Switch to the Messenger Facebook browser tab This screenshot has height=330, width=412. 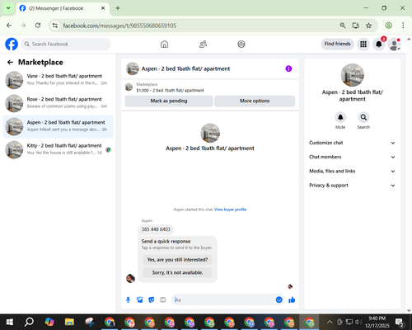(x=63, y=8)
